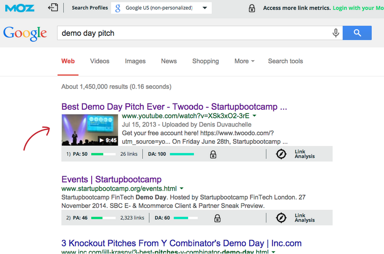Click compass Link Analysis icon for result 1
Image resolution: width=384 pixels, height=254 pixels.
[x=281, y=154]
